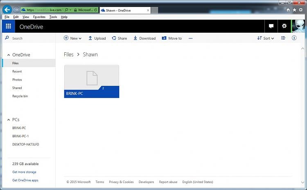Click the Files breadcrumb link
The height and width of the screenshot is (190, 307).
tap(68, 54)
